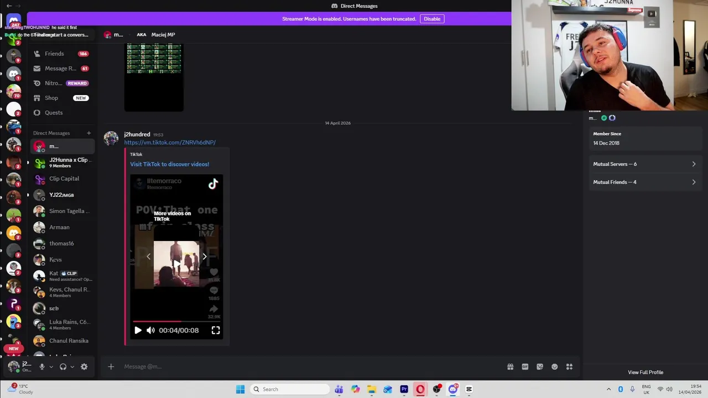
Task: Open Adobe Premiere Pro from the taskbar
Action: click(404, 389)
